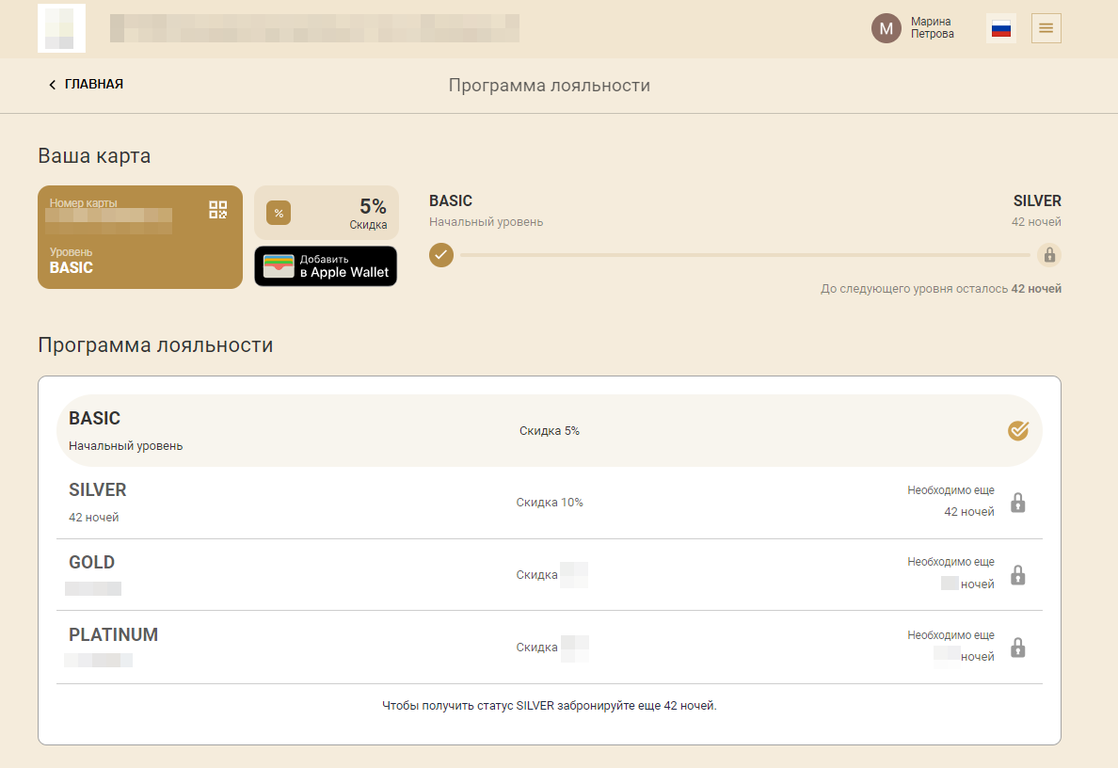Select the PLATINUM level row heading
Viewport: 1118px width, 768px height.
pyautogui.click(x=113, y=634)
